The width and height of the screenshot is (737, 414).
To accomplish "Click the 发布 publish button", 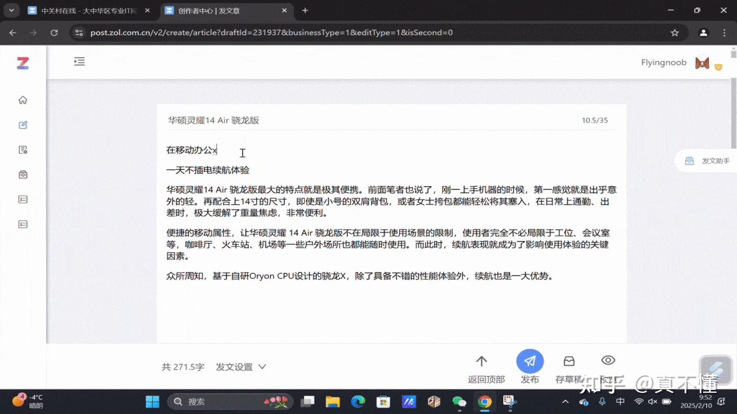I will (530, 367).
